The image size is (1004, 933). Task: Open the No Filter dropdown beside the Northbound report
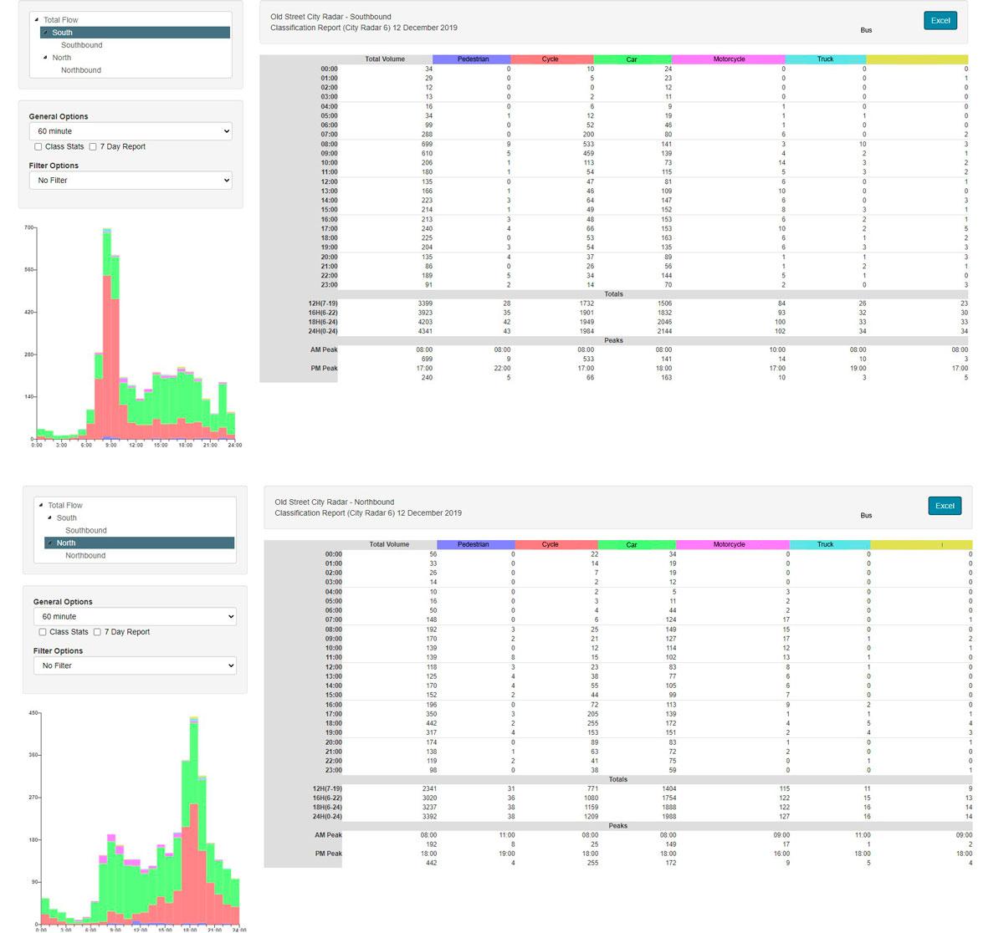(135, 666)
